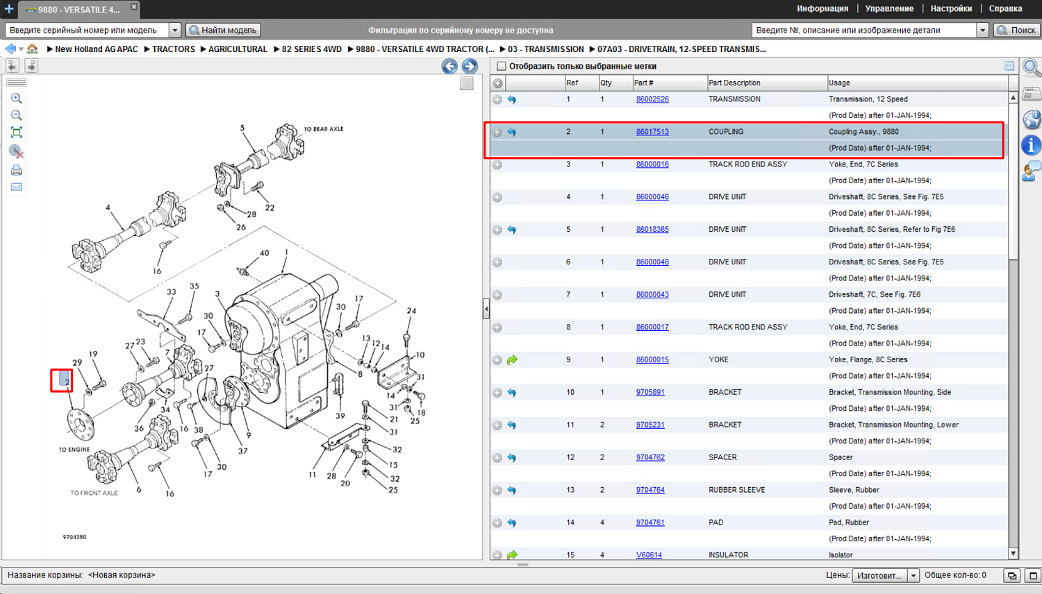The height and width of the screenshot is (594, 1042).
Task: Open part number V60614 link
Action: coord(649,555)
